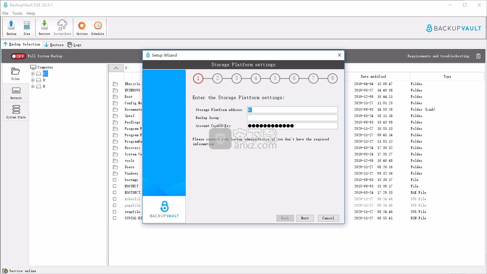Image resolution: width=487 pixels, height=274 pixels.
Task: Select the D: drive in the tree
Action: 45,80
